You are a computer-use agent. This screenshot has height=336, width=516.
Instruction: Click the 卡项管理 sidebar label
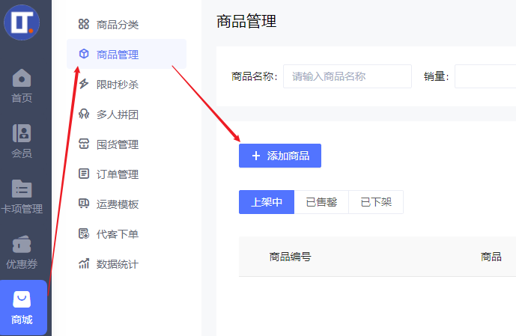(22, 209)
